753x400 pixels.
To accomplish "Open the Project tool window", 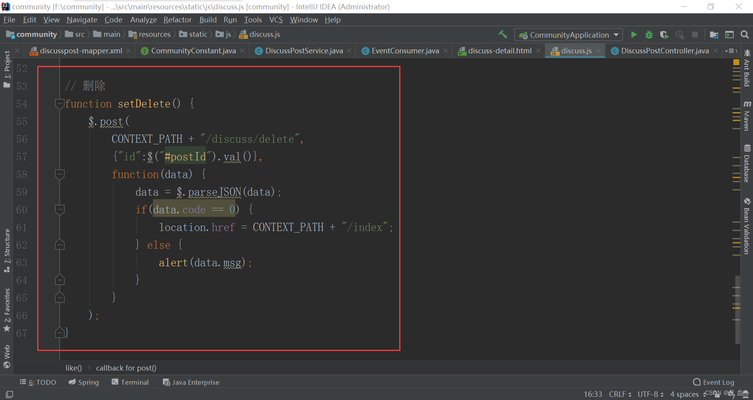I will [x=7, y=69].
